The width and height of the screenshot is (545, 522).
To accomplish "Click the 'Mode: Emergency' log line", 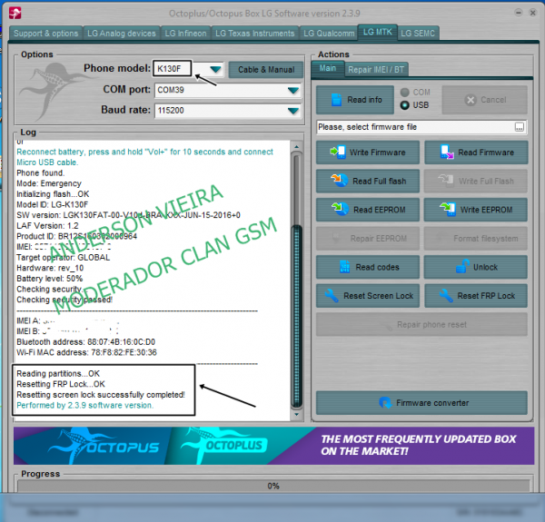I will [x=49, y=183].
